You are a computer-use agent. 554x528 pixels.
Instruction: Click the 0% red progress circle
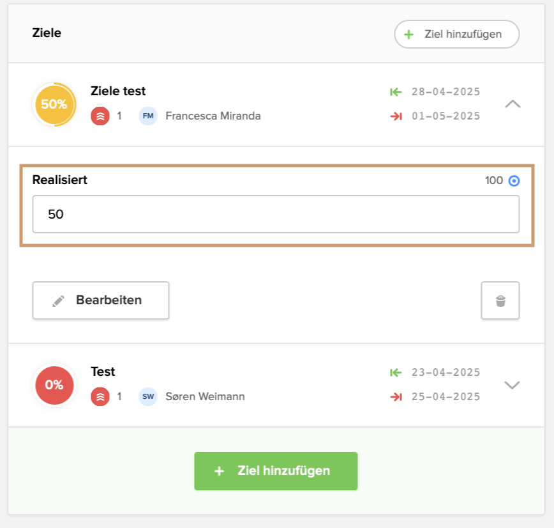tap(54, 385)
